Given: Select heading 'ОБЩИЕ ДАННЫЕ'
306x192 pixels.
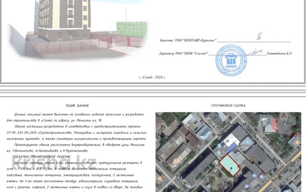Looking at the screenshot, I should pyautogui.click(x=77, y=106).
